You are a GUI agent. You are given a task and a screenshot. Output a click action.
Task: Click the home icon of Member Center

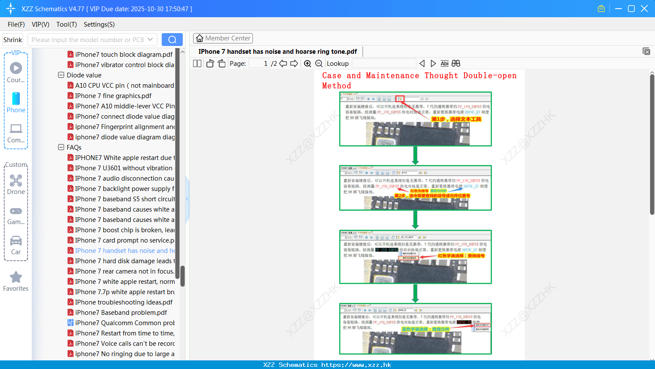pyautogui.click(x=200, y=38)
